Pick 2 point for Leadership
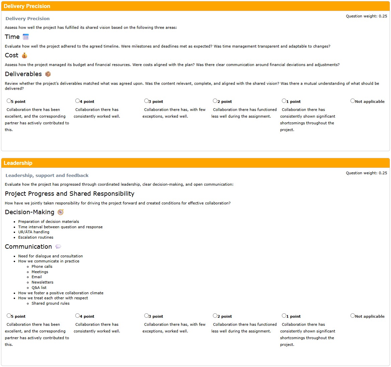Viewport: 391px width, 367px height. [215, 316]
